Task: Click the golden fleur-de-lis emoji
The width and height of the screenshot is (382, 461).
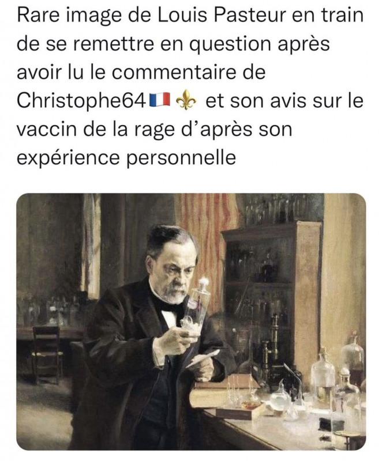Action: click(186, 99)
